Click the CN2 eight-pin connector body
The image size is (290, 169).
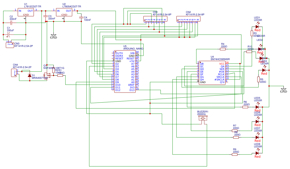tap(188, 19)
